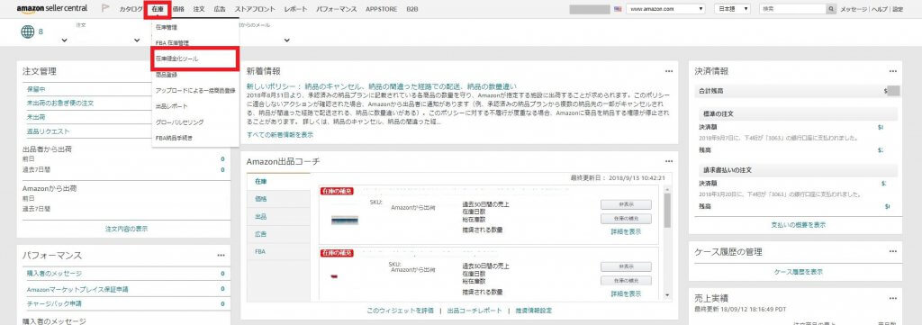Click second product thumbnail in coach
922x325 pixels.
(x=334, y=276)
